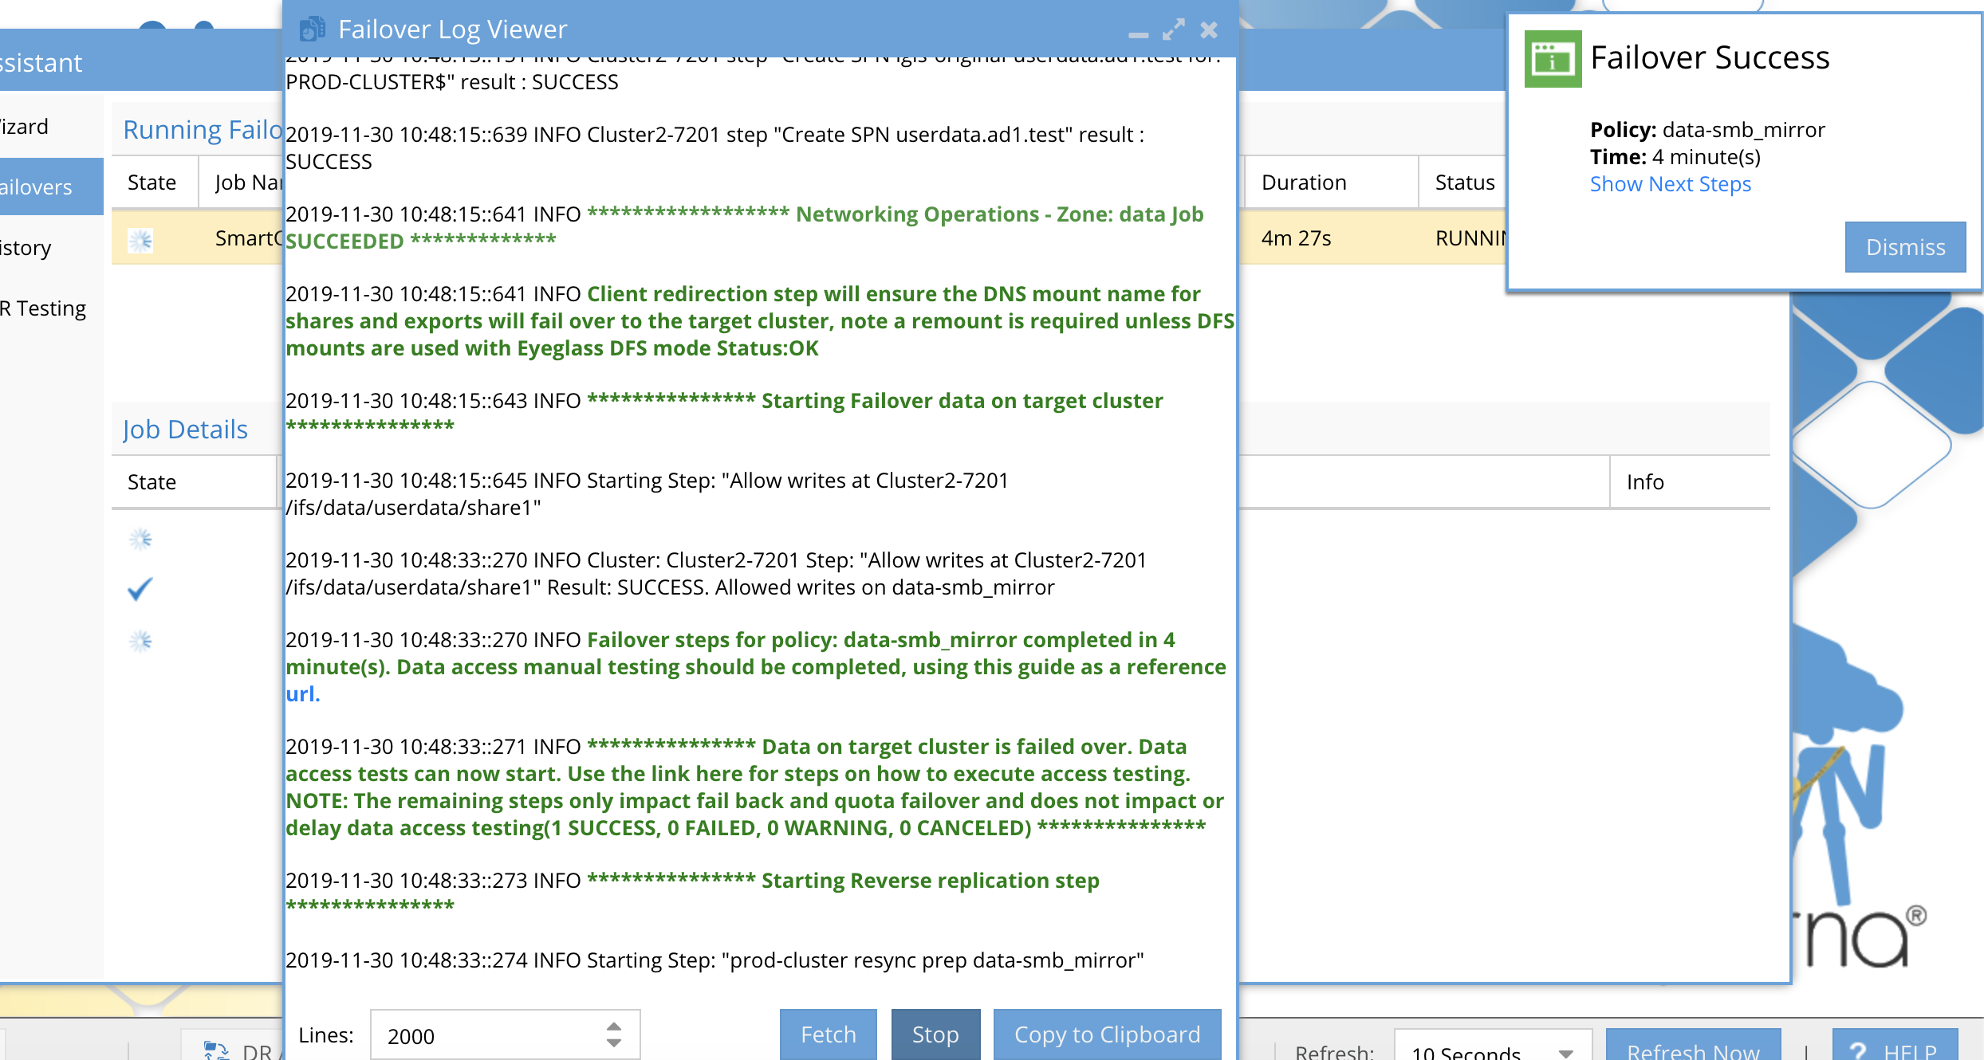Click the 'Client redirection step will ensure' log entry
The width and height of the screenshot is (1984, 1060).
tap(760, 321)
